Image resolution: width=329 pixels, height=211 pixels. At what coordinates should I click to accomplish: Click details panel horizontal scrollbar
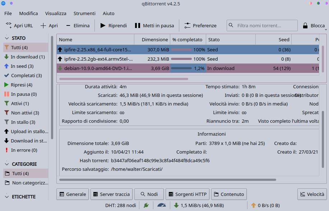pos(168,179)
